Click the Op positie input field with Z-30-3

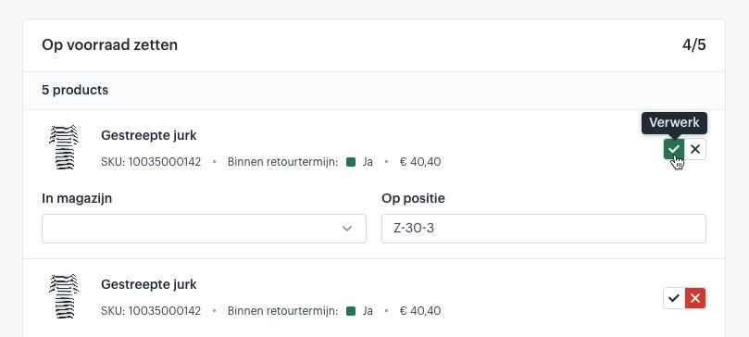coord(543,229)
